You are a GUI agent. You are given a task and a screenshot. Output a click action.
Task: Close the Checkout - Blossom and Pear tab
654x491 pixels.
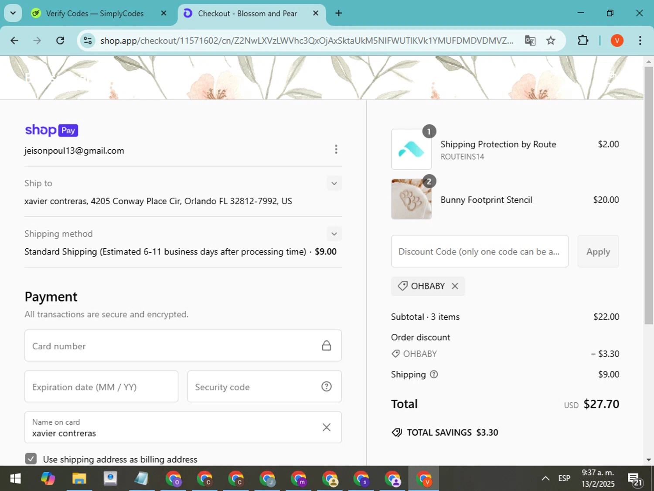316,14
